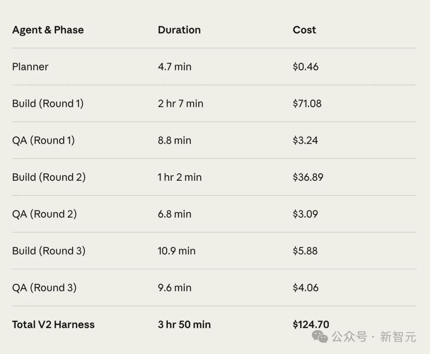This screenshot has width=430, height=354.
Task: Select the "Build (Round 1)" row label
Action: 48,104
